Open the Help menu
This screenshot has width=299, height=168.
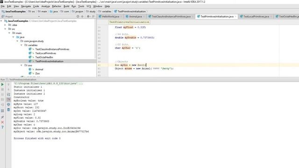point(107,6)
